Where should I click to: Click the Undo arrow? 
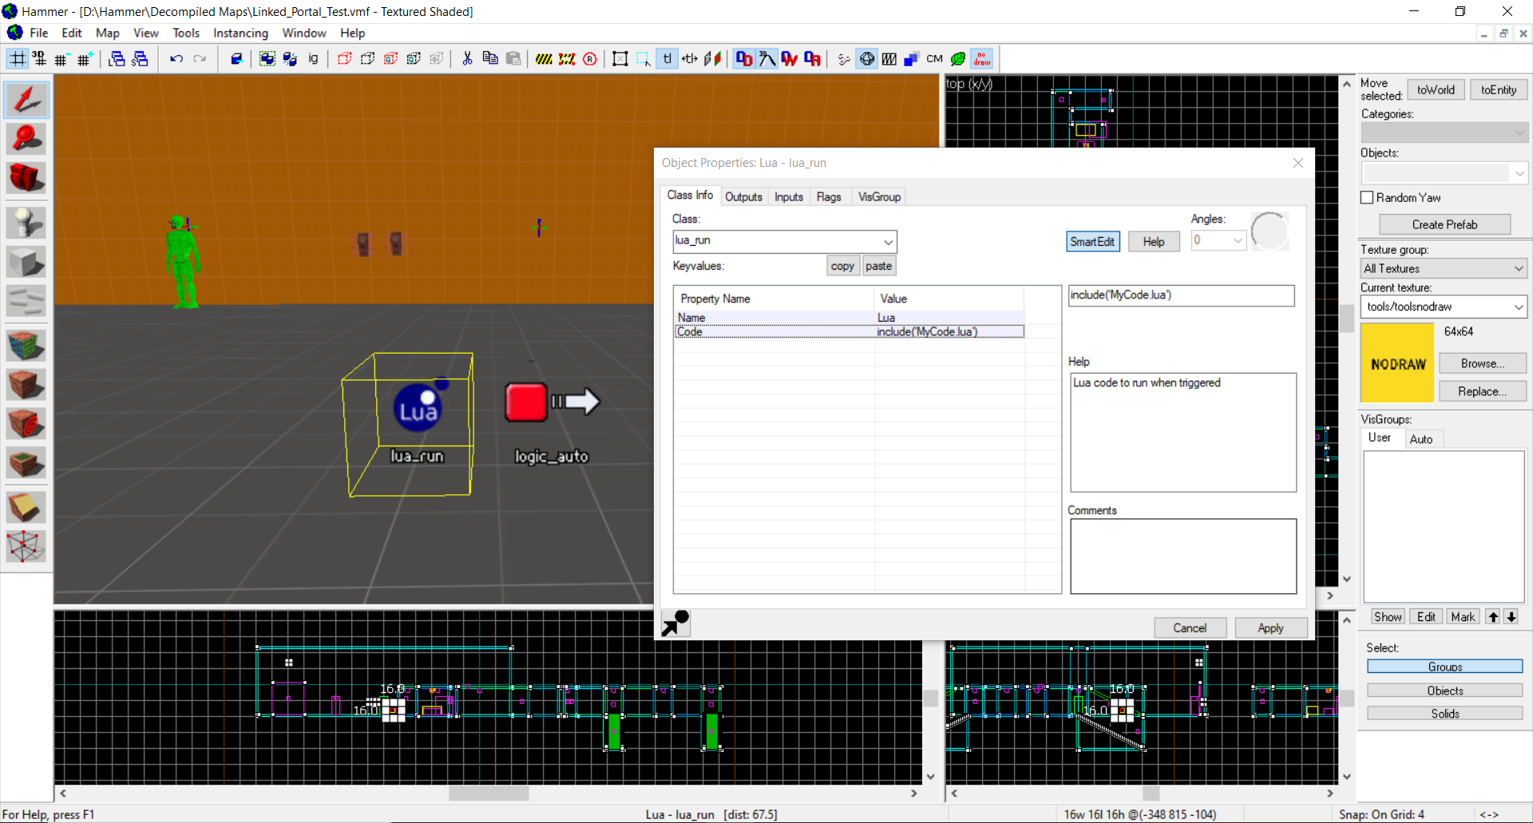(x=176, y=58)
